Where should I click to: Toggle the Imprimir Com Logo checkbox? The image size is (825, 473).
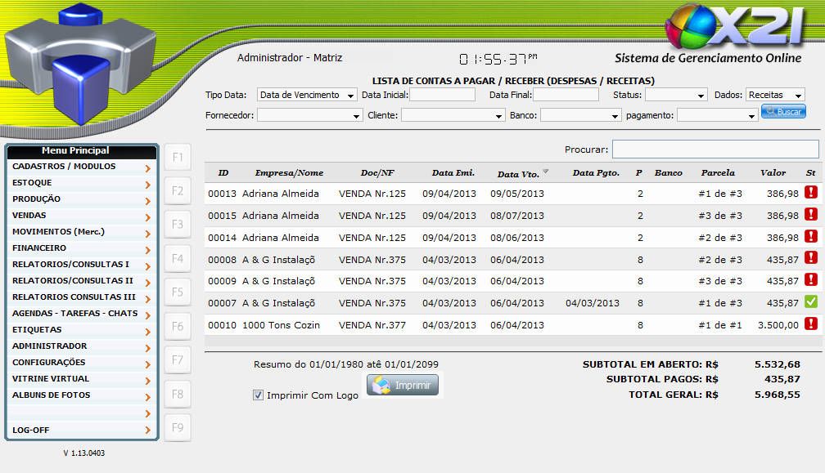(x=259, y=395)
